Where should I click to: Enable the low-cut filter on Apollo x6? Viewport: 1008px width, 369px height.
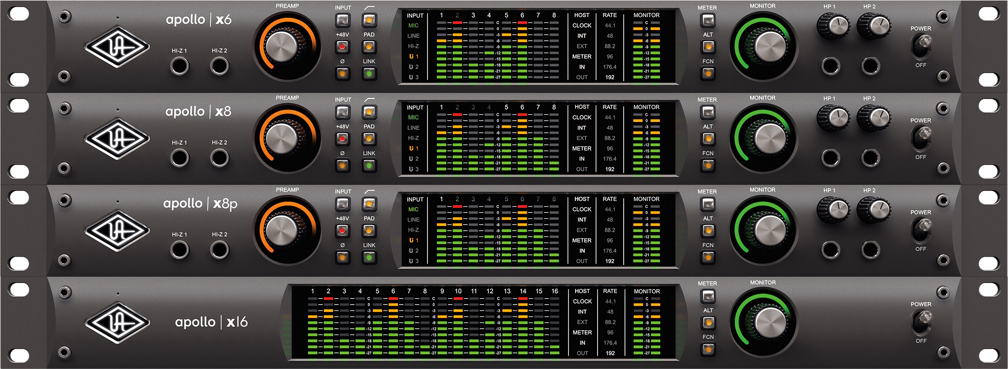tap(369, 20)
